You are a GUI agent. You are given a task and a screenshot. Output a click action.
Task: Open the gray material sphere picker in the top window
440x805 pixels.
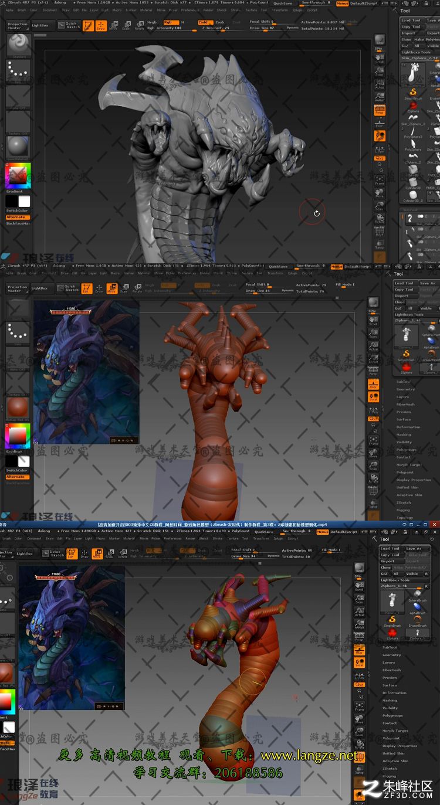[x=18, y=147]
